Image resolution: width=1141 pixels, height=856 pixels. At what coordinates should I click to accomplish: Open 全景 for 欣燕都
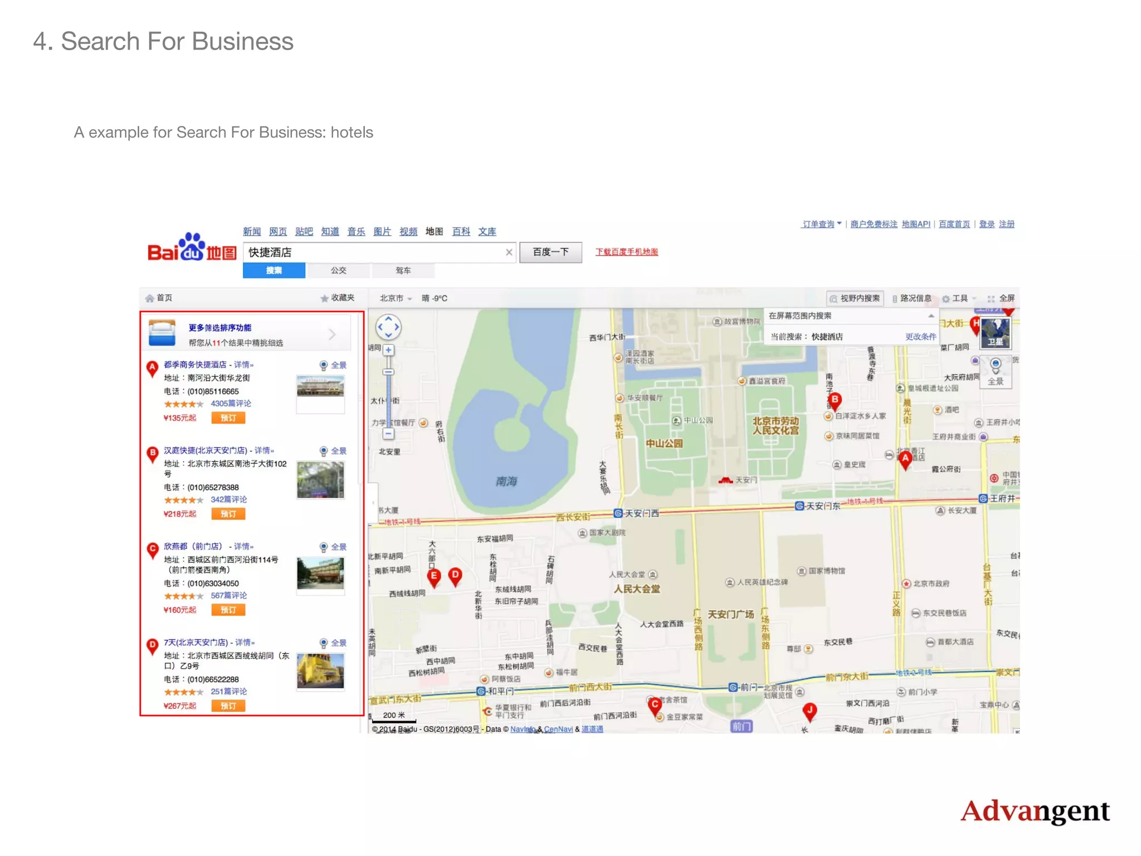tap(333, 547)
